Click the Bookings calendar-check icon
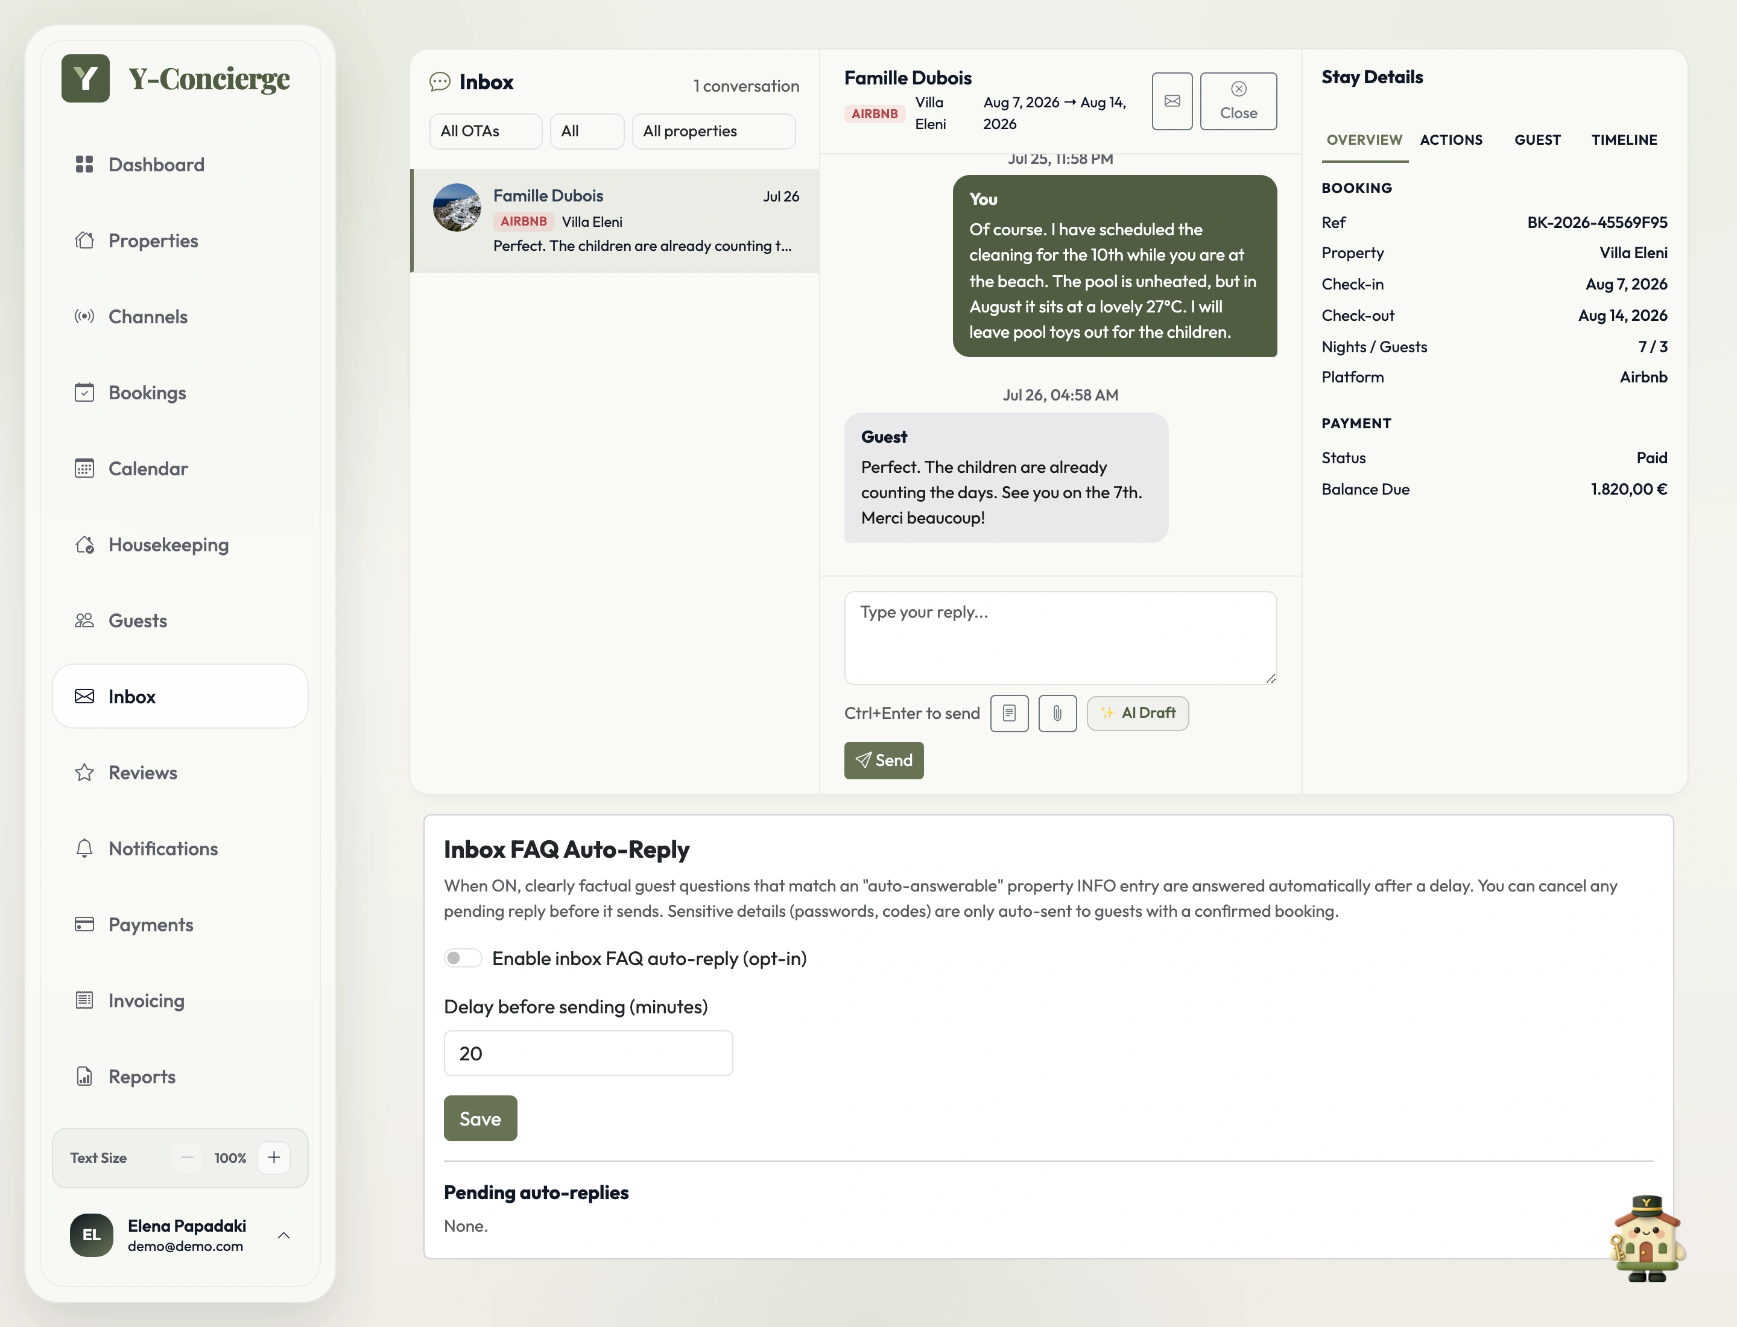The image size is (1737, 1327). (84, 393)
